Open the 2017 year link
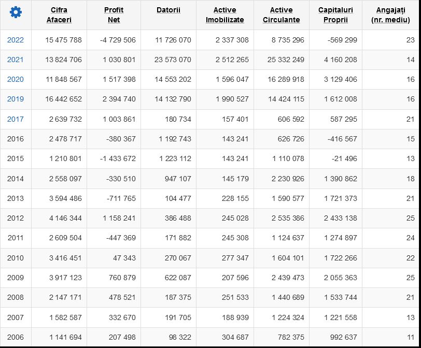 coord(16,119)
